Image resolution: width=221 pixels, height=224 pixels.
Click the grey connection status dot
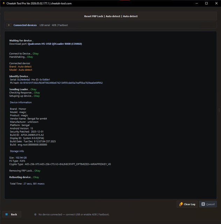pyautogui.click(x=35, y=215)
